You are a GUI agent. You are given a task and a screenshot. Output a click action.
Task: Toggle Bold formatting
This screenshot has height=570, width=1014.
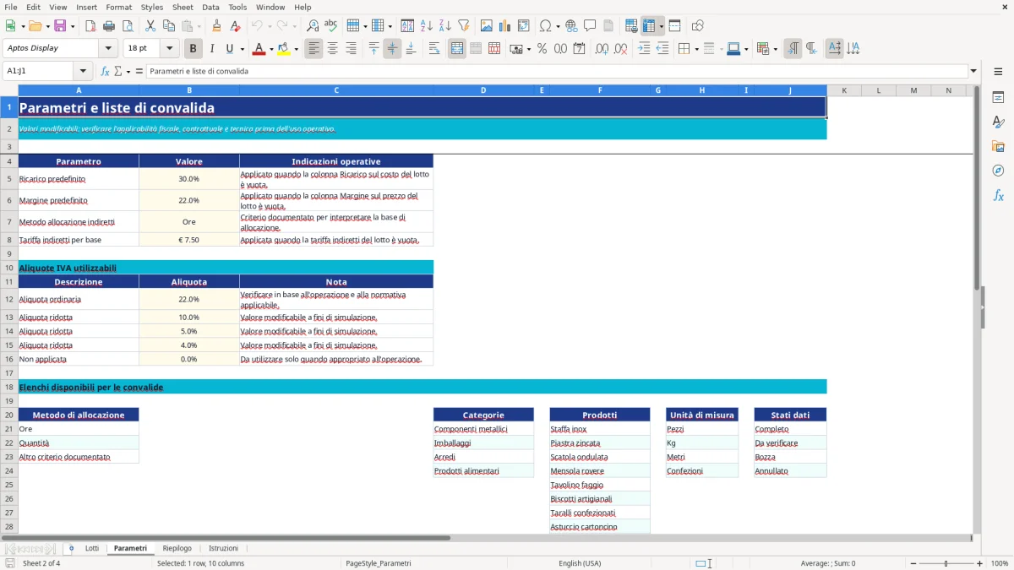[x=194, y=49]
